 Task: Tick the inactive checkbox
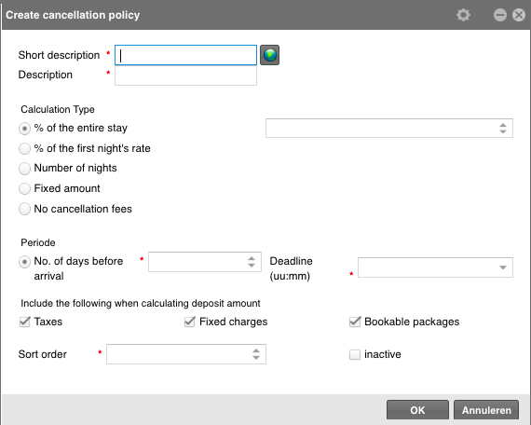tap(355, 354)
